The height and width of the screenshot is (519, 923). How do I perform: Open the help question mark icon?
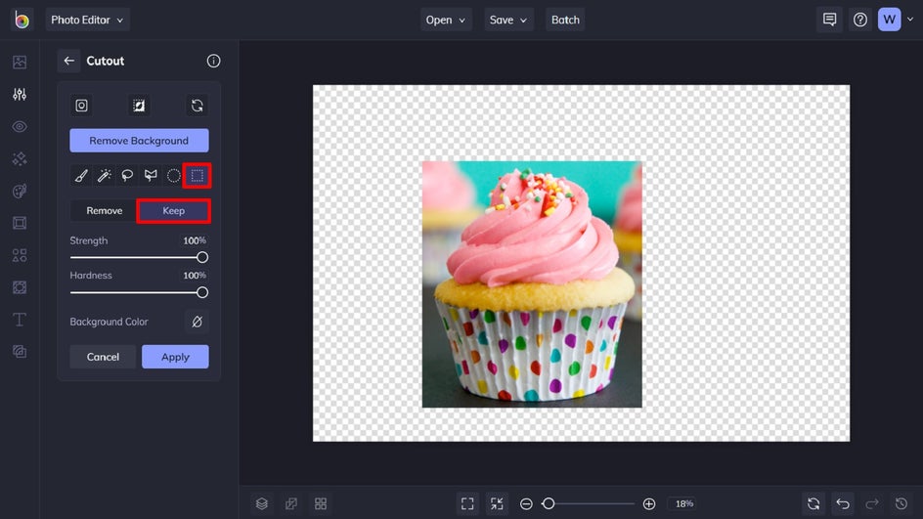point(859,20)
